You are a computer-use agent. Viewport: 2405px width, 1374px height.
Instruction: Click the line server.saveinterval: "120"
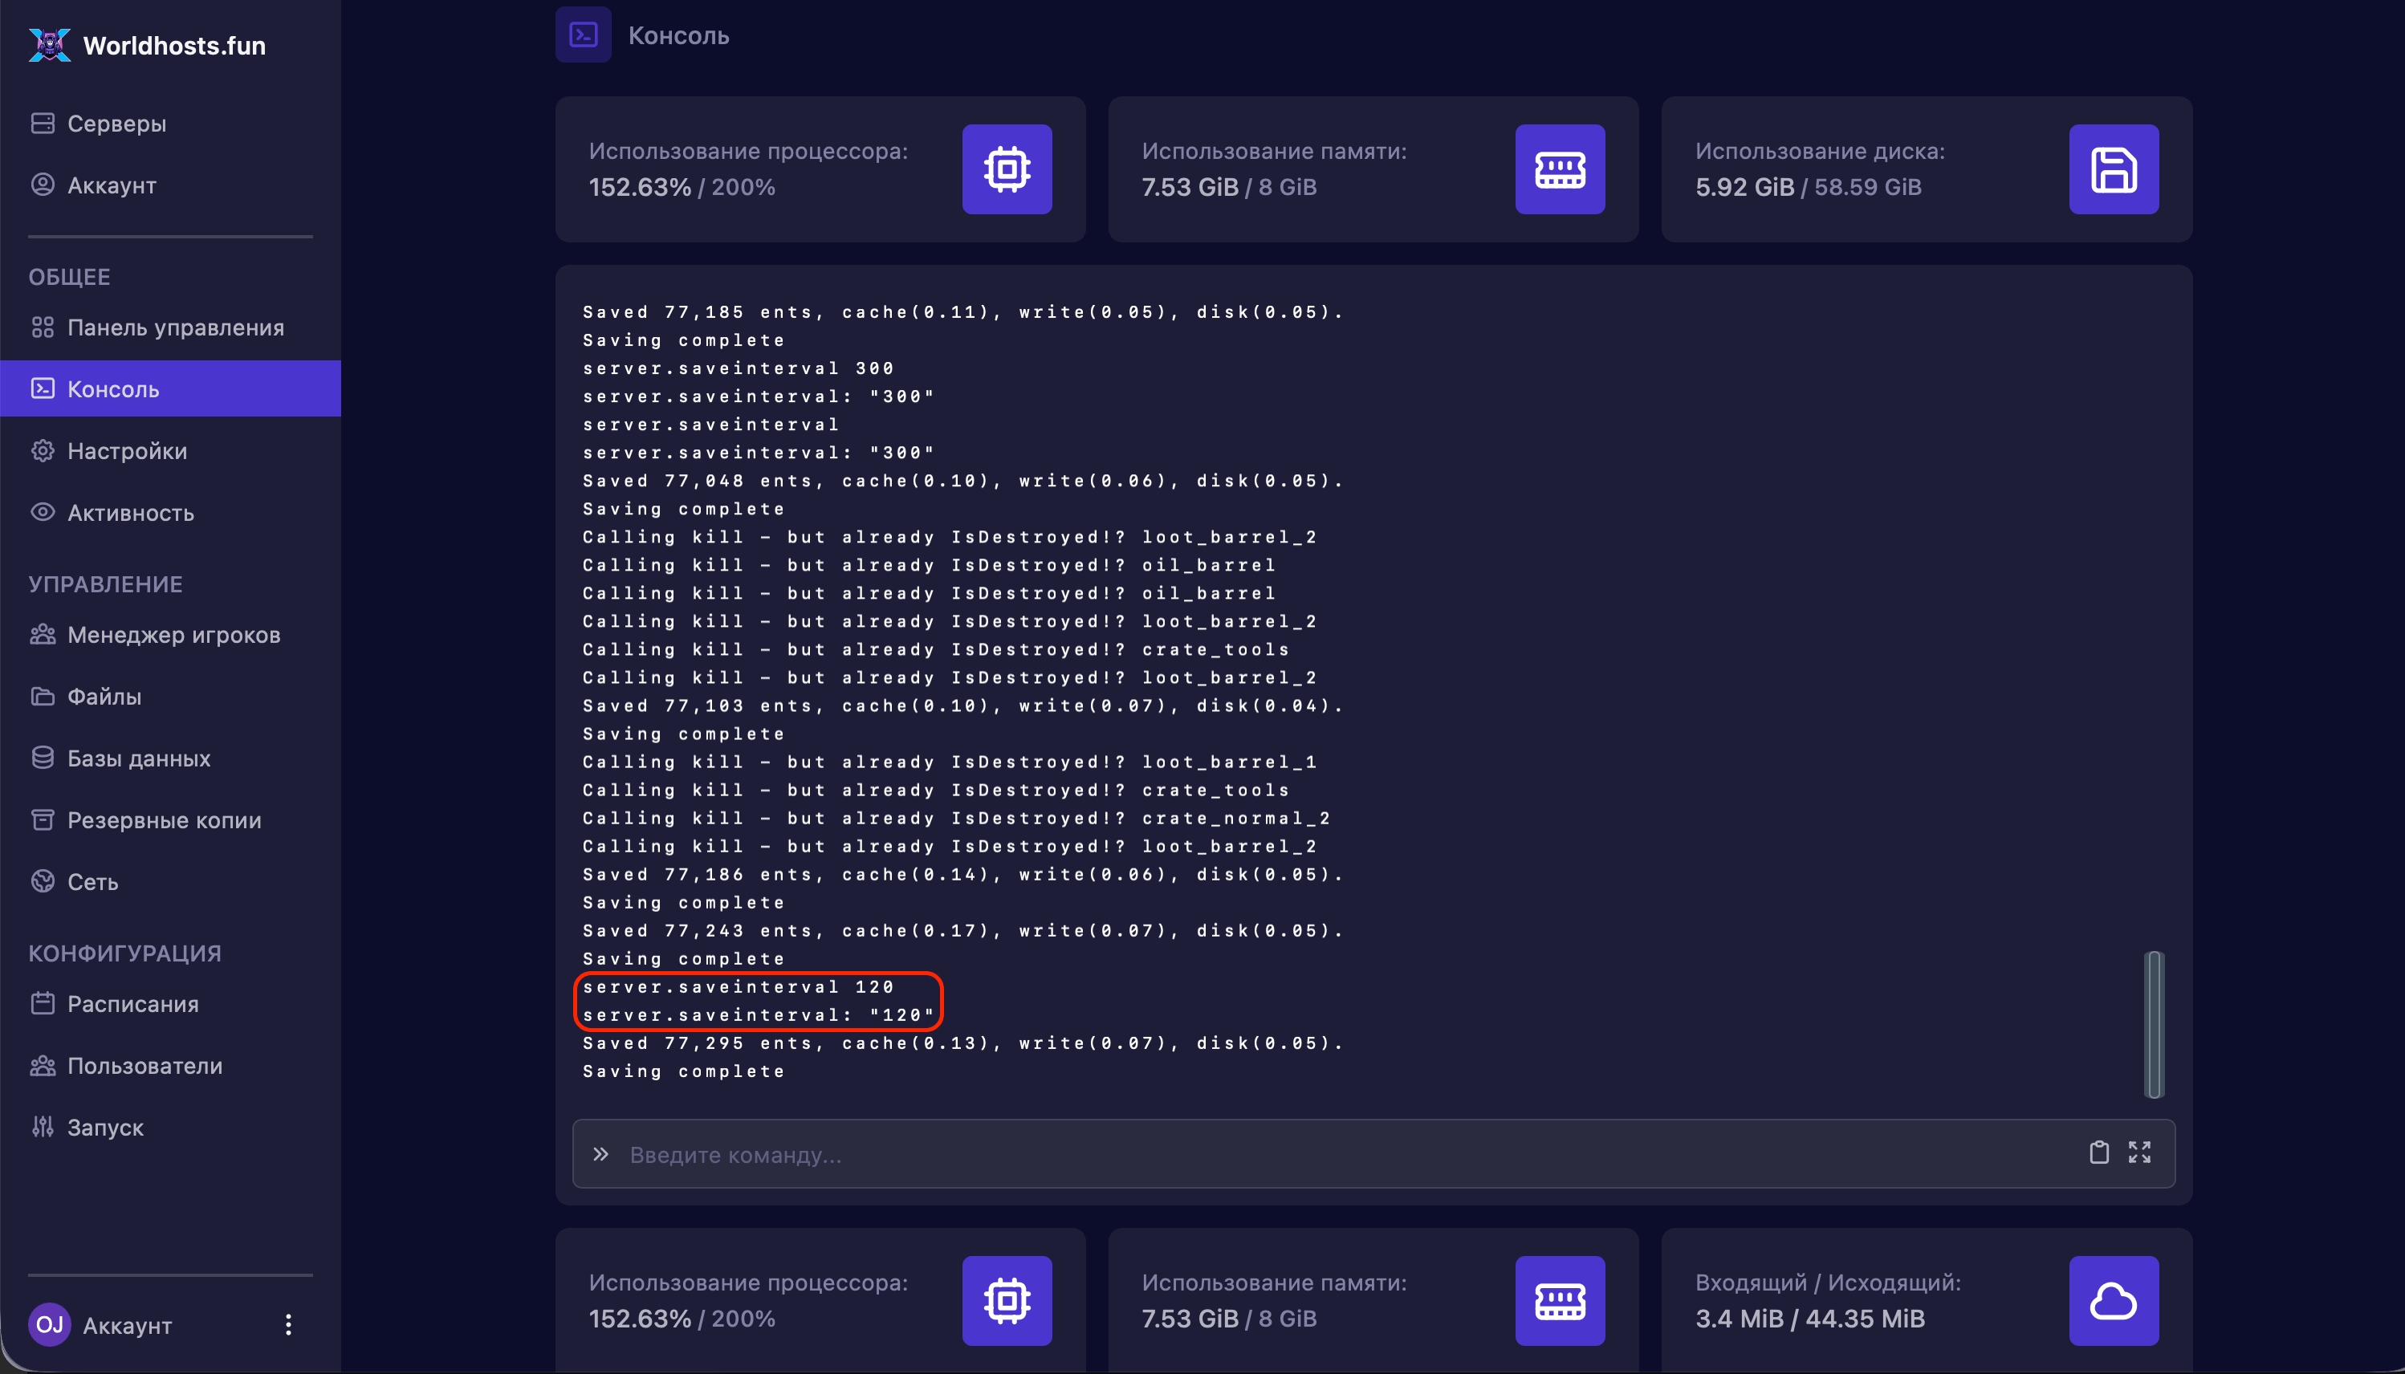pyautogui.click(x=758, y=1014)
